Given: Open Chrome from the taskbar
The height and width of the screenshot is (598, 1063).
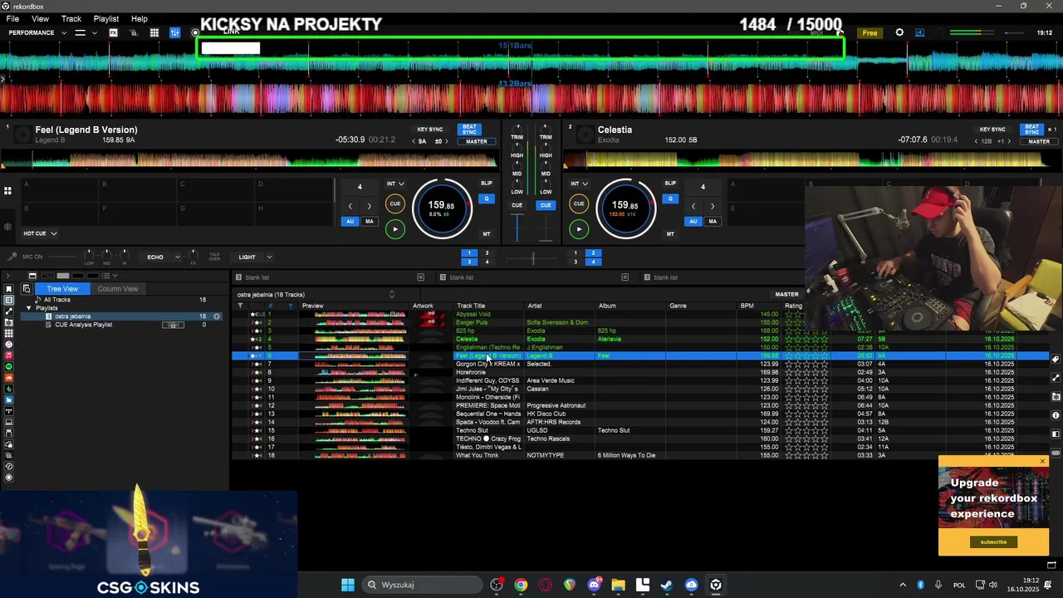Looking at the screenshot, I should [x=521, y=585].
